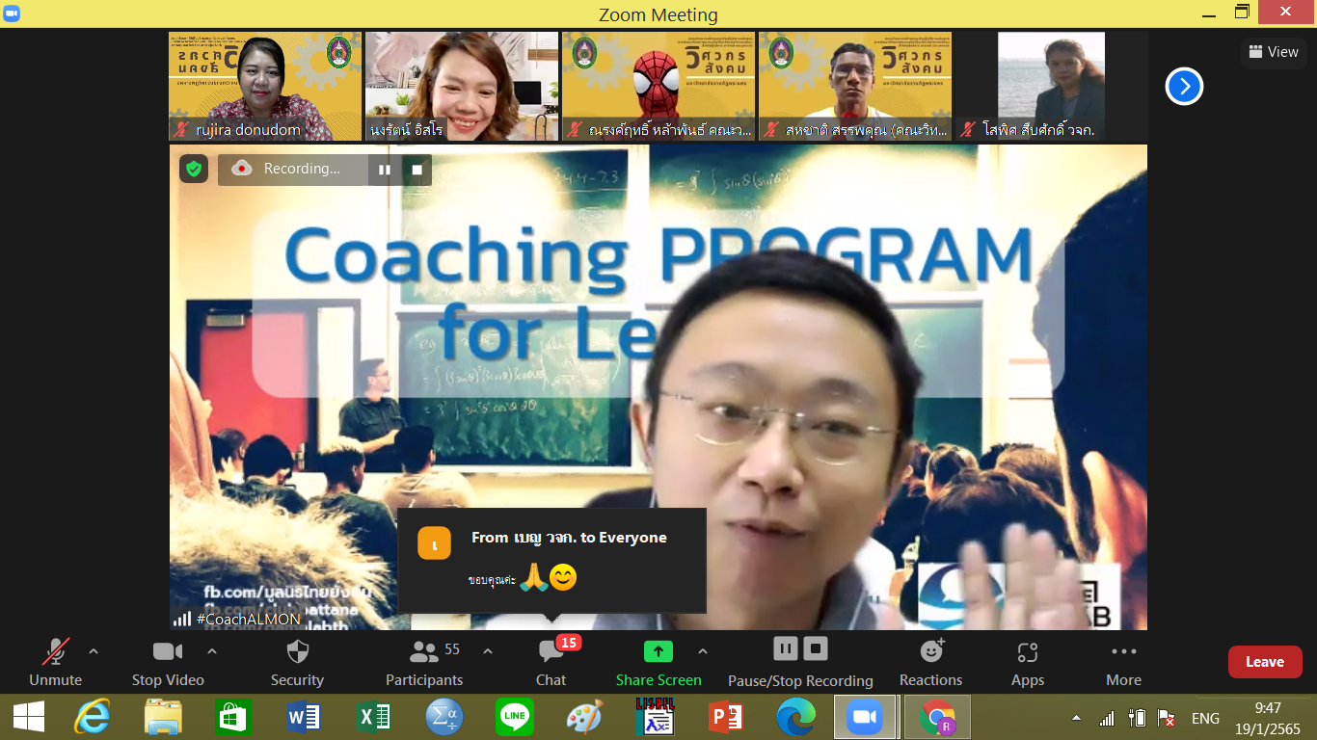Open chat notification from เบญ วจก.
Image resolution: width=1317 pixels, height=740 pixels.
(551, 561)
